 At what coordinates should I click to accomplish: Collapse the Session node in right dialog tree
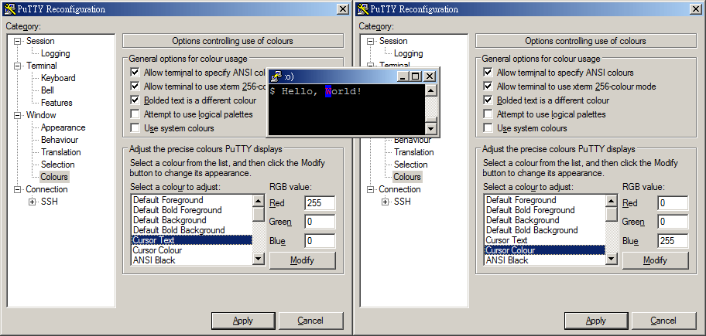tap(371, 42)
